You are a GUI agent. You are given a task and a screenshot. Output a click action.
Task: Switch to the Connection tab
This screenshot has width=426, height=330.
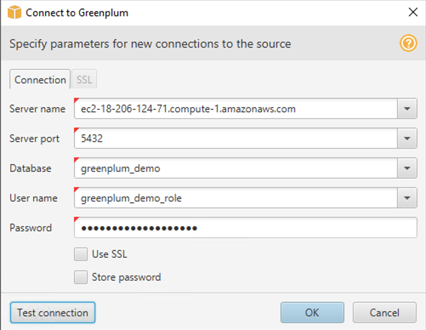[x=39, y=79]
